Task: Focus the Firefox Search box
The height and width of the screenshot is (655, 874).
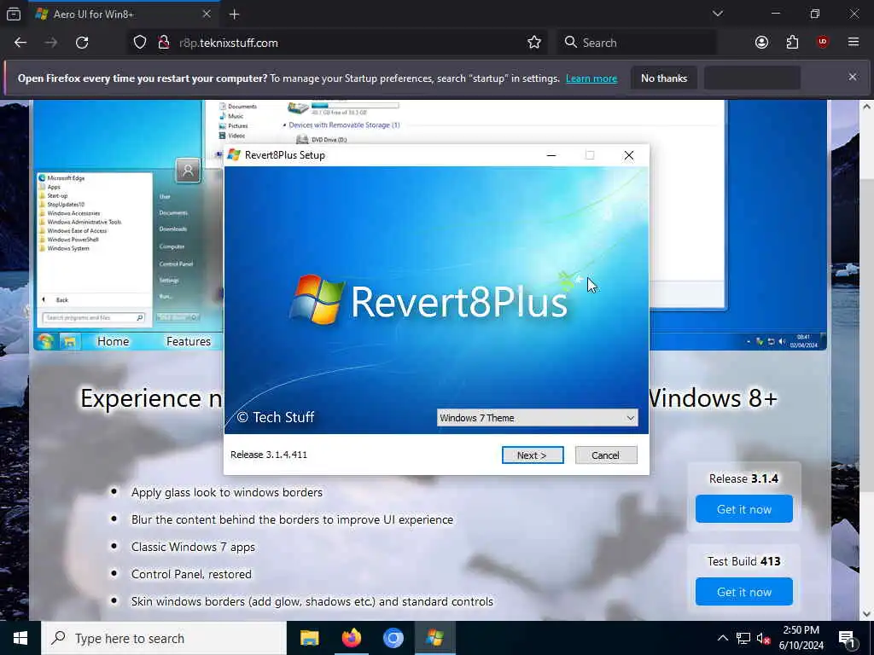Action: click(637, 43)
